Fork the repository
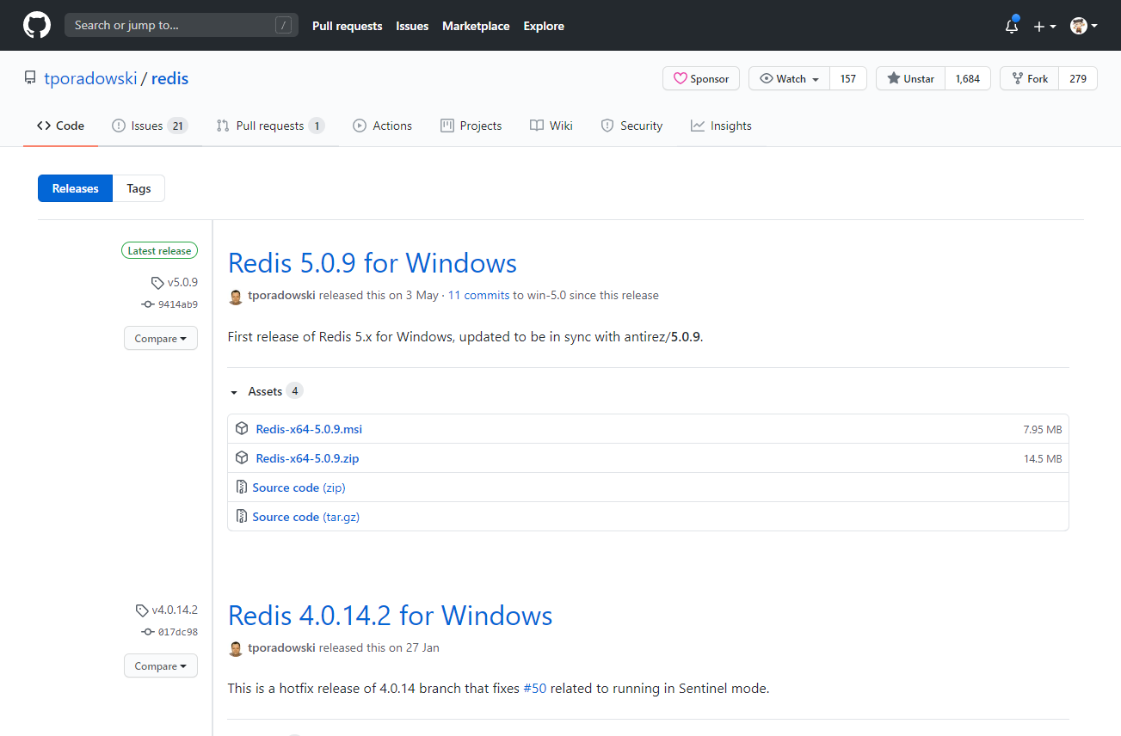 (x=1029, y=78)
